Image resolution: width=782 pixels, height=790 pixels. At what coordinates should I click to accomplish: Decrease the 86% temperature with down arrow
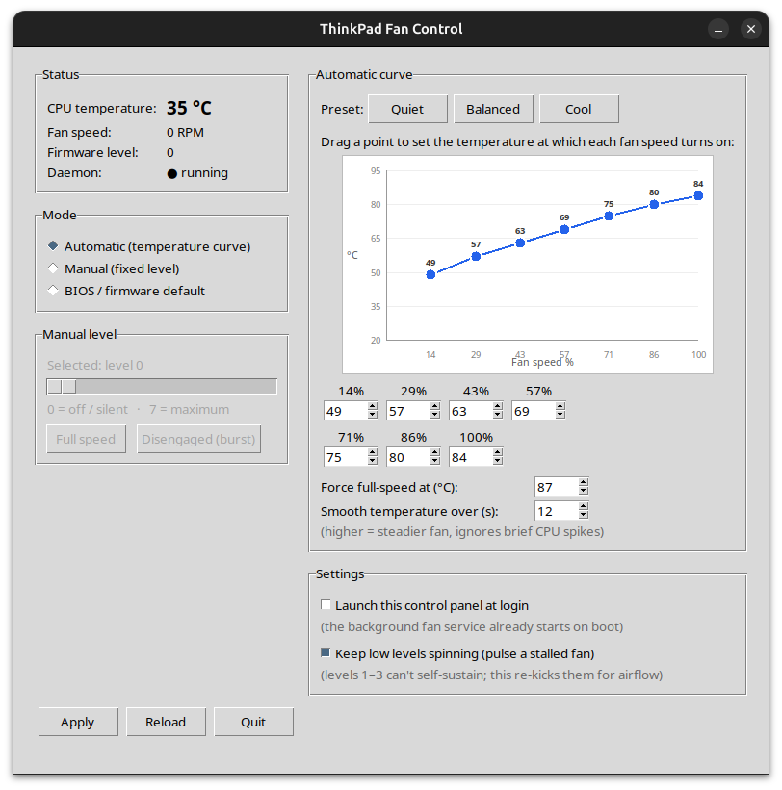[435, 462]
